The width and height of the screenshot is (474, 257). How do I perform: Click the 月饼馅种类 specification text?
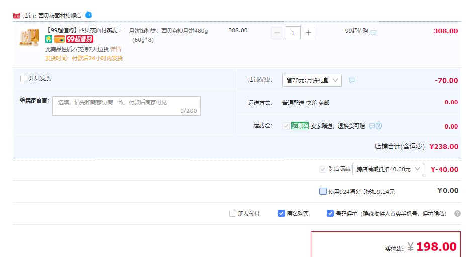168,35
